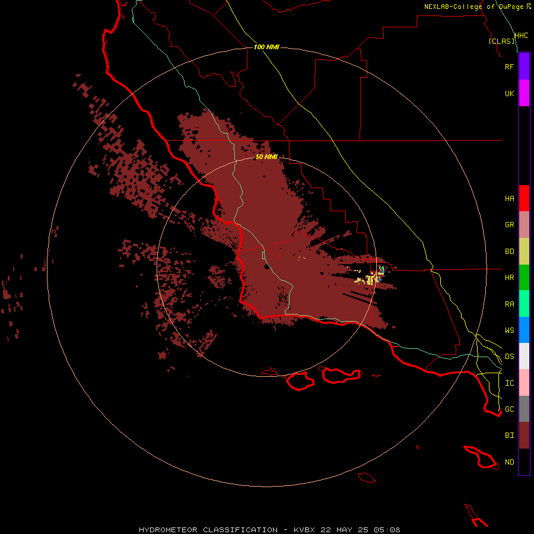The width and height of the screenshot is (534, 534).
Task: Click the WS blue legend swatch
Action: pos(524,330)
